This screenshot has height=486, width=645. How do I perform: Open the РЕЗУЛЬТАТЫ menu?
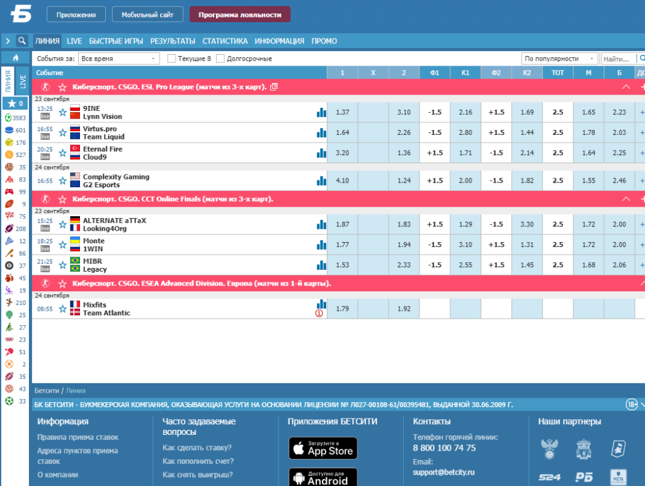coord(173,41)
